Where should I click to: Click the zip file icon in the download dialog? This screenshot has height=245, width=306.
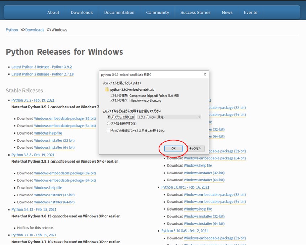[x=107, y=89]
